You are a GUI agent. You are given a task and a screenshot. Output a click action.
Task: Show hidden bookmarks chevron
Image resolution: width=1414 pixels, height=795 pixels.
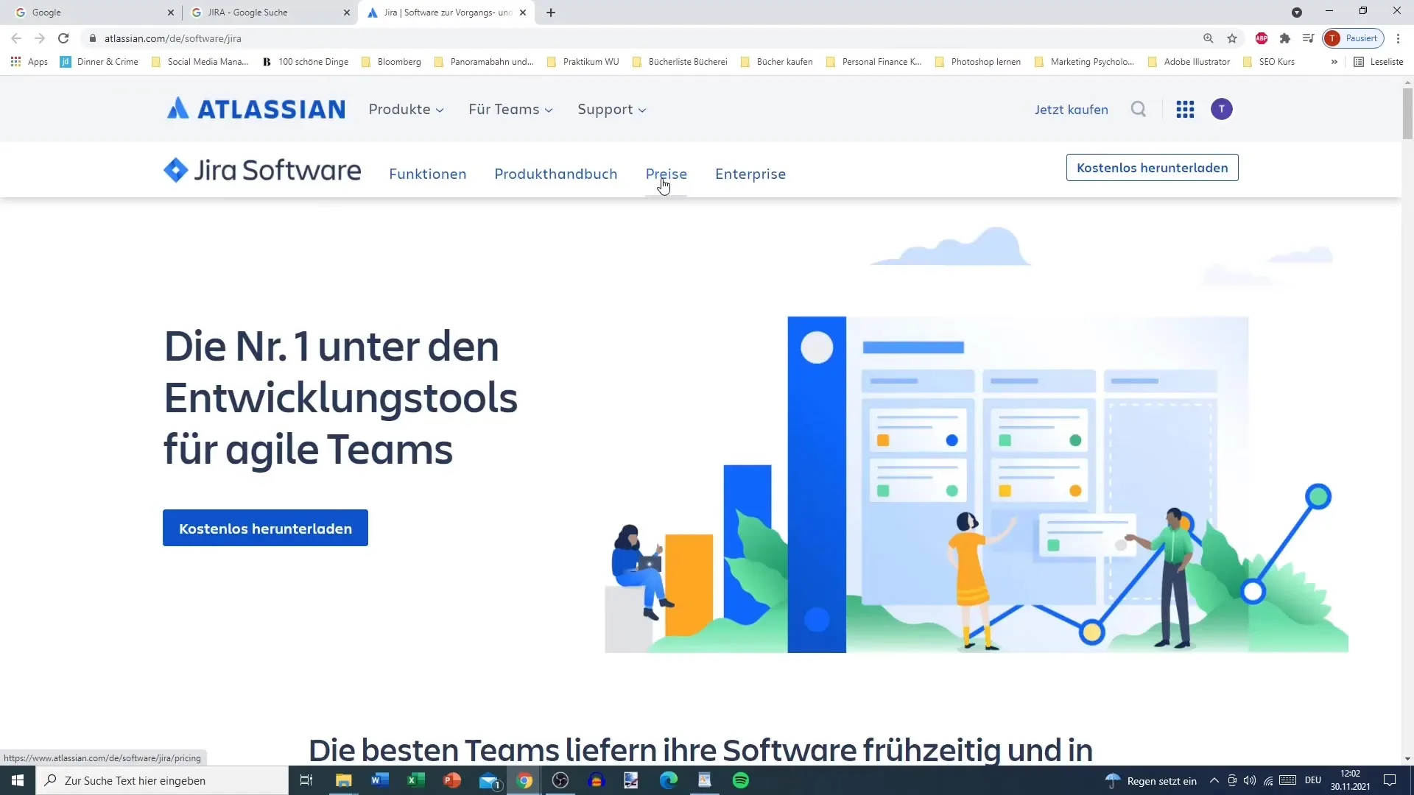pyautogui.click(x=1334, y=62)
